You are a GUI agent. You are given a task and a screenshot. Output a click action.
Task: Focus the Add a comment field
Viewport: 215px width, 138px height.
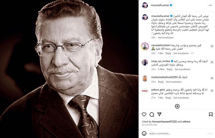(x=177, y=133)
